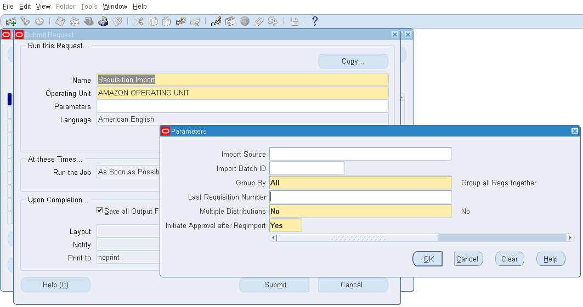583x307 pixels.
Task: Click the Find flashlight toolbar icon
Action: click(x=25, y=21)
